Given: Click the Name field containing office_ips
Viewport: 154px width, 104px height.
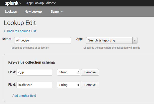Looking at the screenshot, I should (43, 40).
